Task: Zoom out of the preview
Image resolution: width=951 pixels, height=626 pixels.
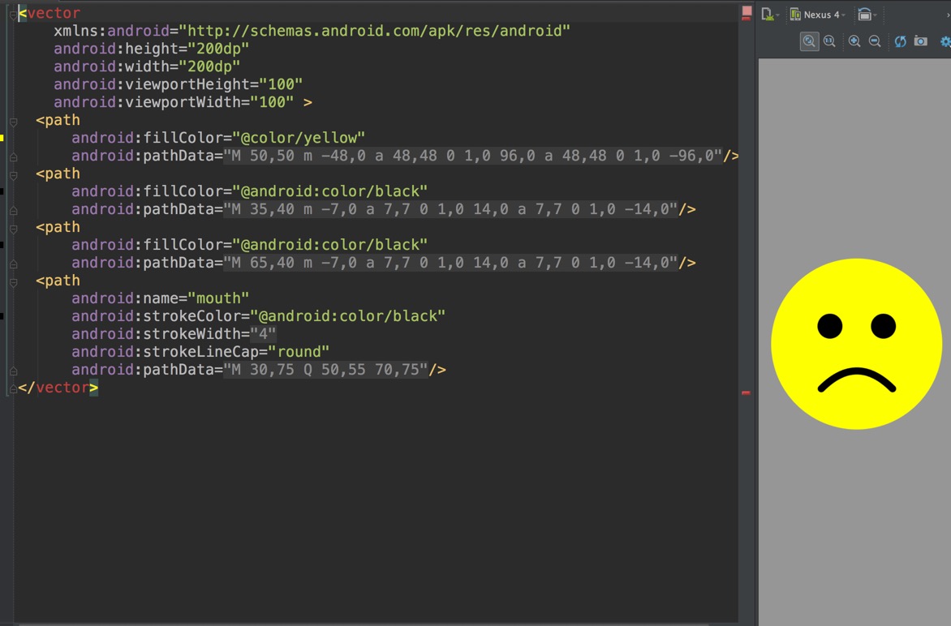Action: 875,41
